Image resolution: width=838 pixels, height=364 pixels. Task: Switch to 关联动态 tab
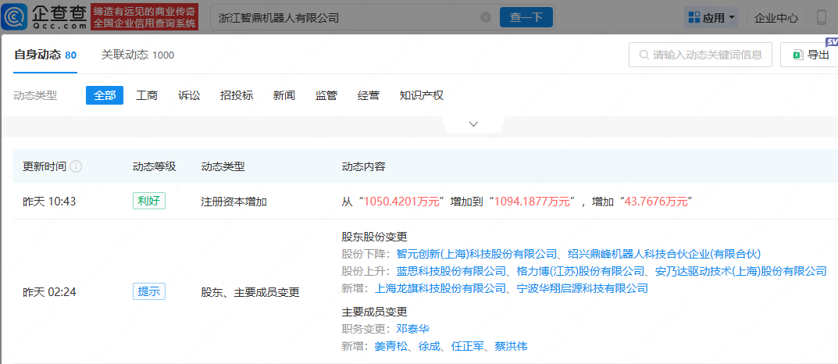coord(137,55)
